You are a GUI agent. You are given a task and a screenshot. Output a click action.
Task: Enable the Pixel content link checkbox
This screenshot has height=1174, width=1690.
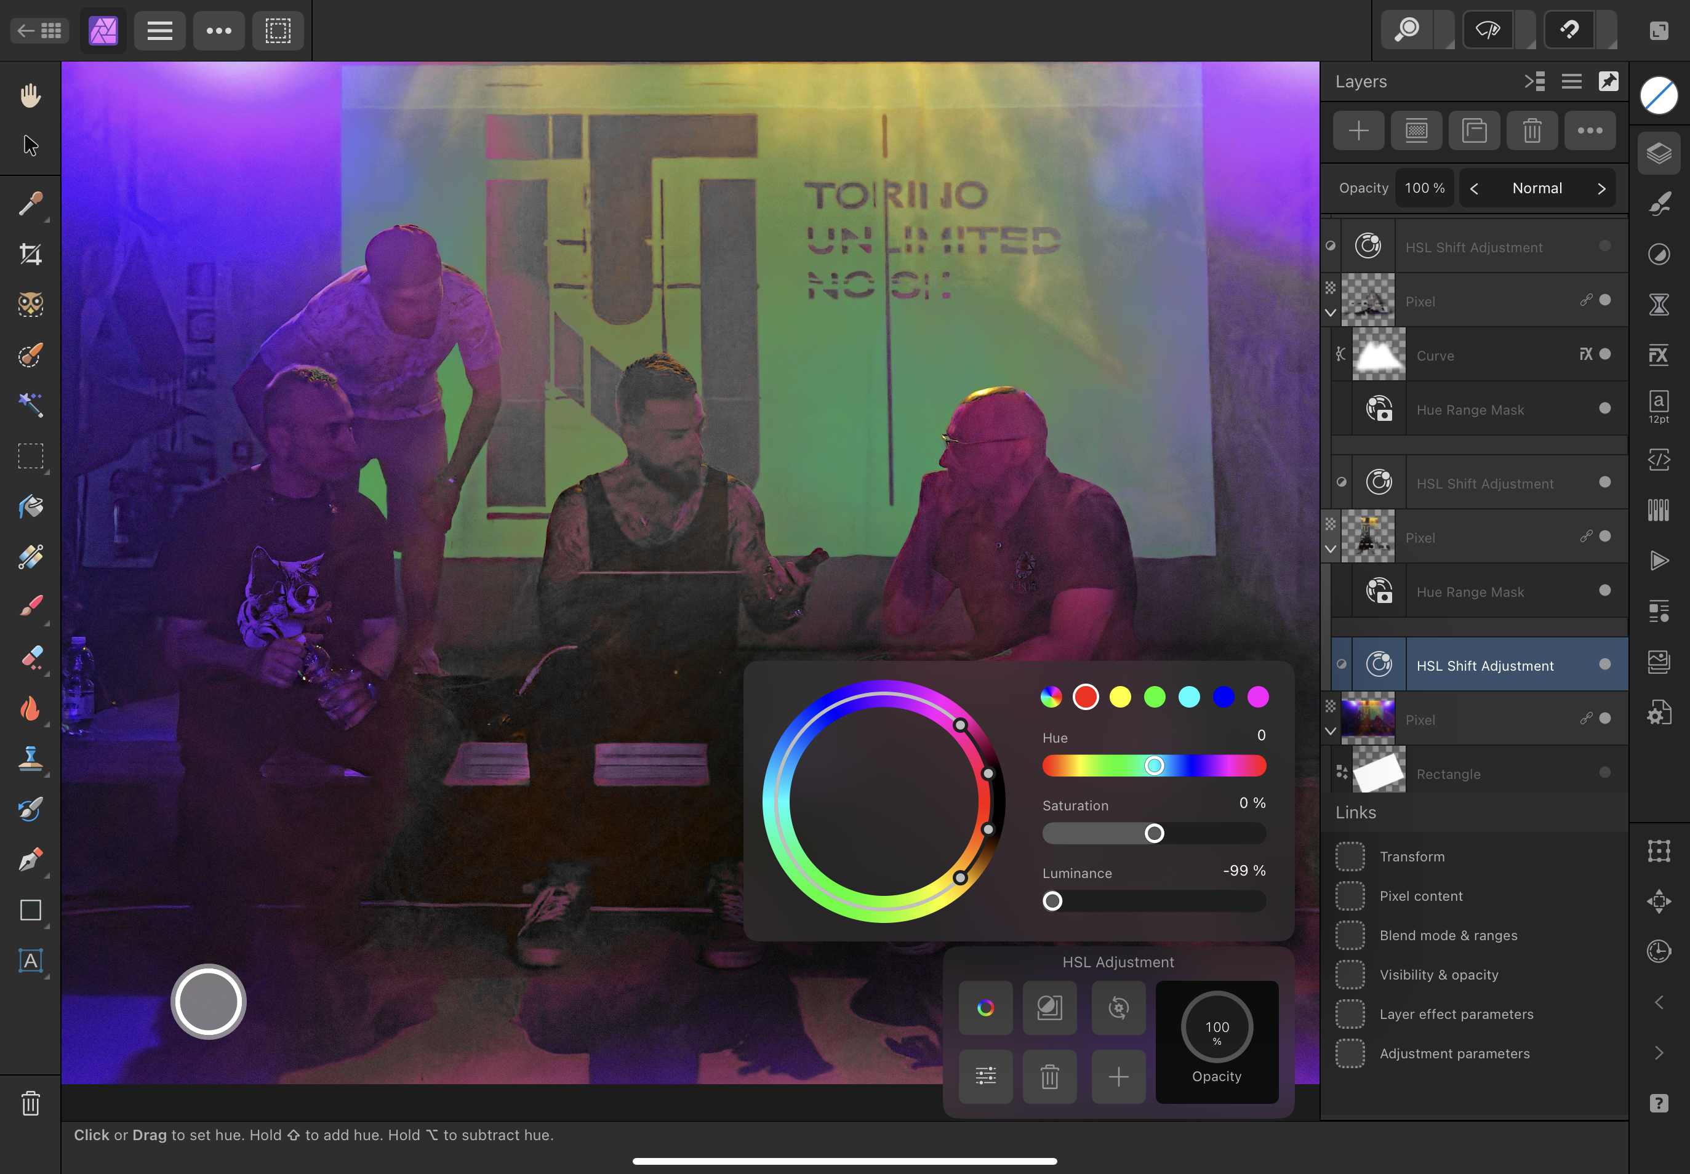[1350, 896]
